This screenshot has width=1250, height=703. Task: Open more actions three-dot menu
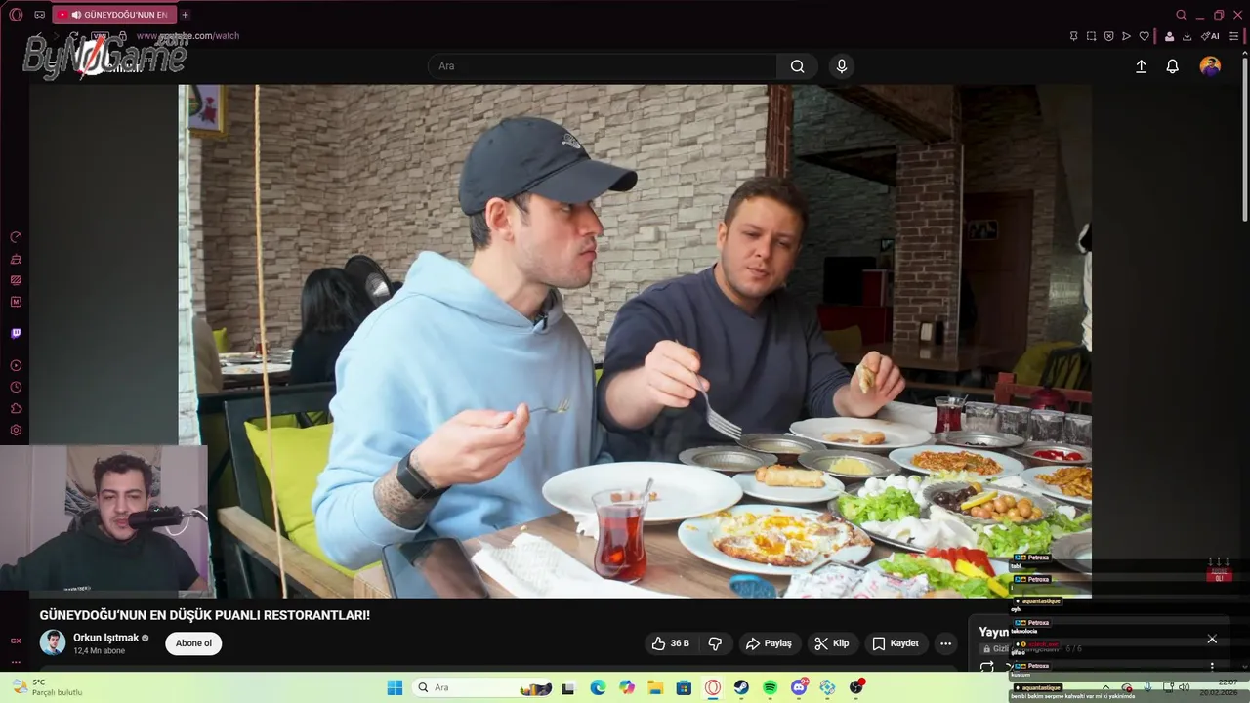coord(945,643)
